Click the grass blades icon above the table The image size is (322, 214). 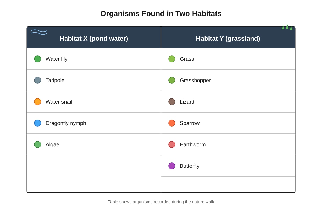coord(287,27)
